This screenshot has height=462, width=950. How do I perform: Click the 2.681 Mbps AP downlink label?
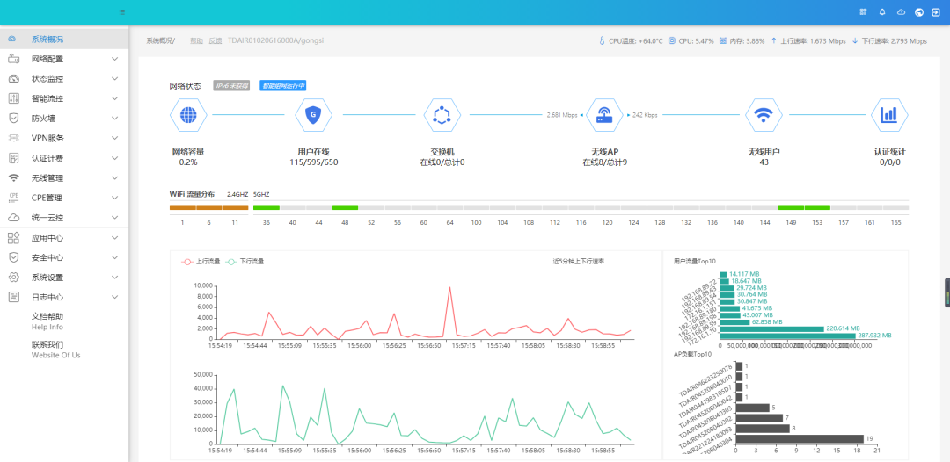point(561,115)
